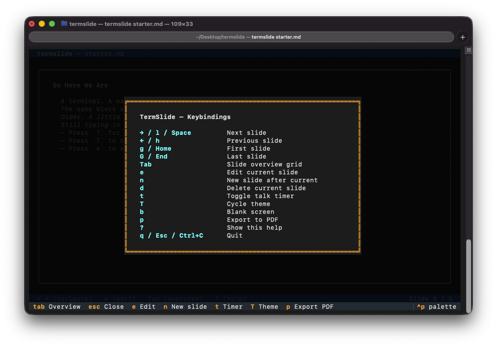Click 'New slide after current' description
This screenshot has width=497, height=347.
(272, 180)
